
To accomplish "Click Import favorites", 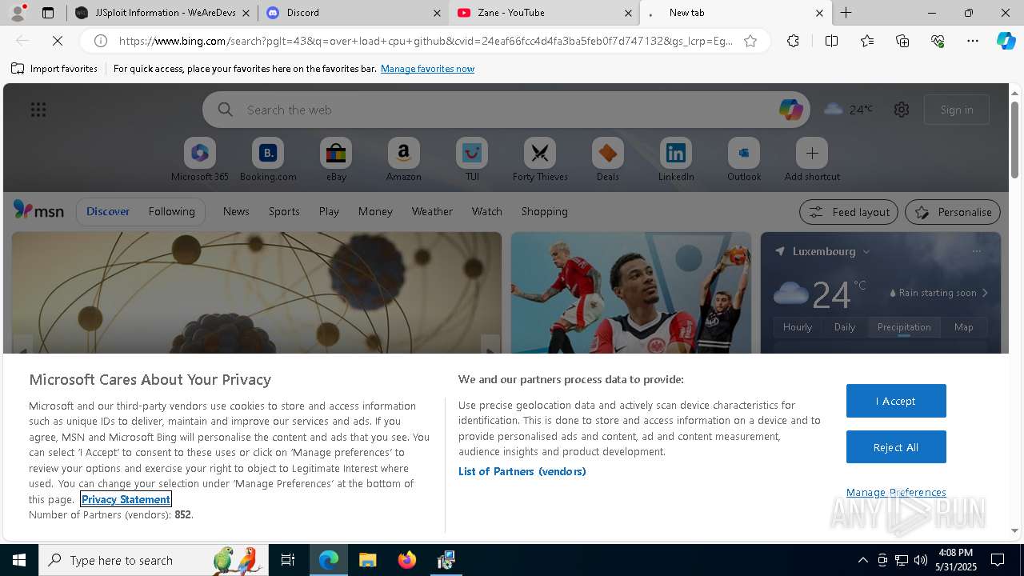I will point(54,69).
